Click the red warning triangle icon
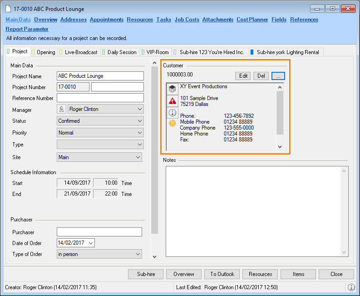 pyautogui.click(x=173, y=101)
